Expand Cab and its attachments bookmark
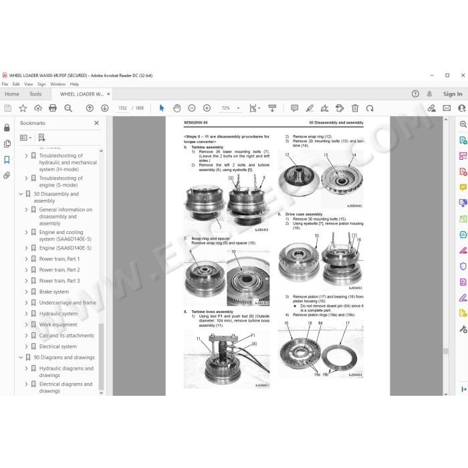468x468 pixels. 26,336
